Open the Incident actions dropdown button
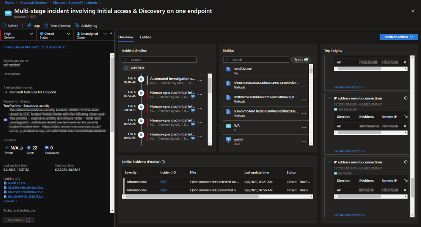421x227 pixels. 399,37
